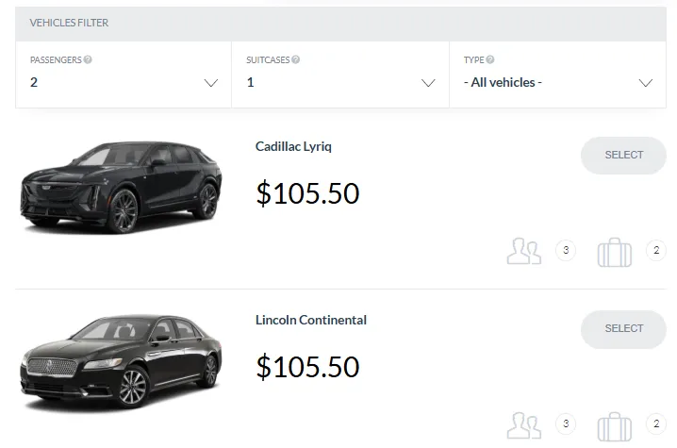Click the Cadillac Lyriq car image
This screenshot has width=677, height=448.
[x=121, y=188]
